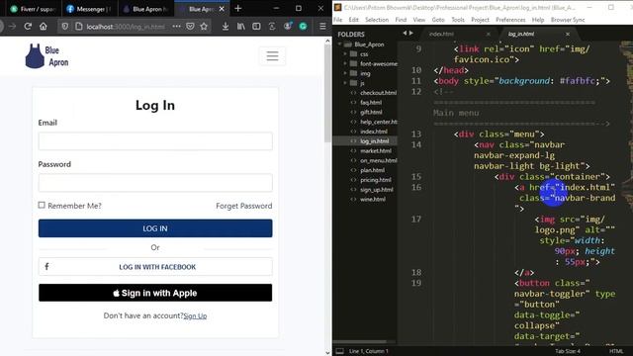Open the Browser Sync menu
The height and width of the screenshot is (356, 633).
(x=568, y=20)
